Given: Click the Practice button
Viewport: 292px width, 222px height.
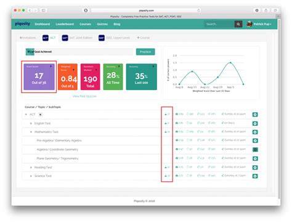Looking at the screenshot, I should pyautogui.click(x=145, y=52).
